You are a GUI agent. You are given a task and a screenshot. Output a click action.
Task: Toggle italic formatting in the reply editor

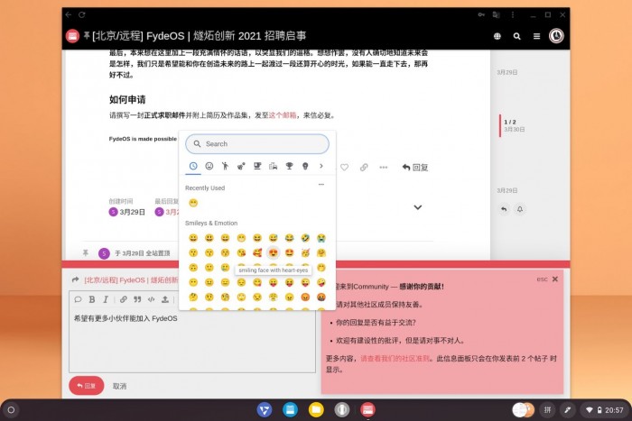(x=106, y=299)
